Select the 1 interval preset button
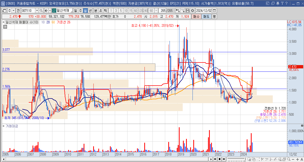 click(x=111, y=11)
